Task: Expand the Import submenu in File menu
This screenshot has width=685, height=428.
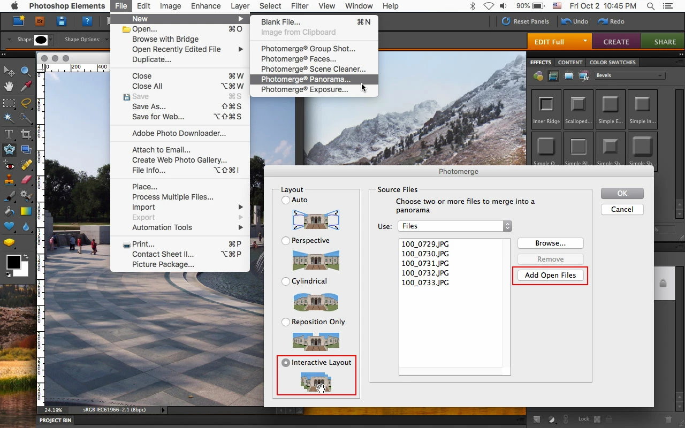Action: click(180, 207)
